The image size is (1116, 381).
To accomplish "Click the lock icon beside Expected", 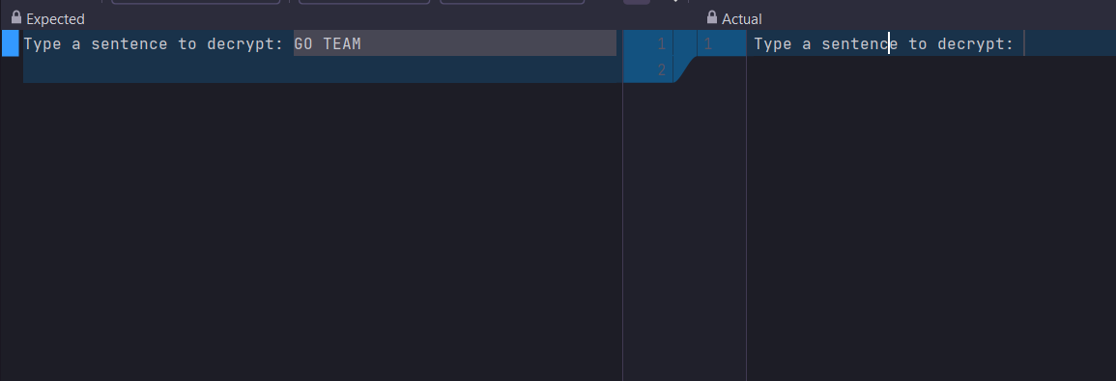I will (16, 17).
